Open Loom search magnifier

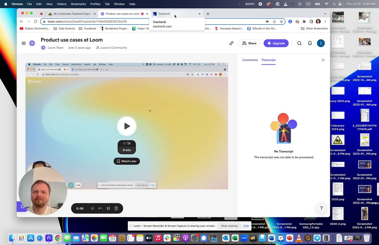(299, 43)
